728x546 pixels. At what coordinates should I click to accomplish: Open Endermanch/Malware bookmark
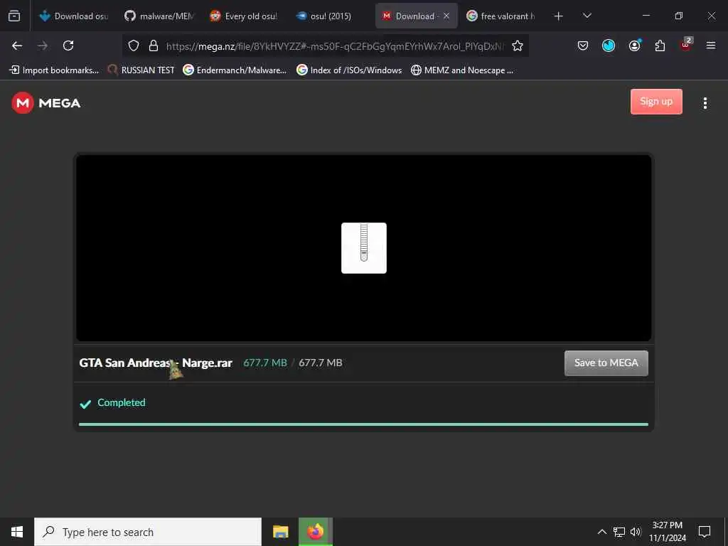[235, 70]
